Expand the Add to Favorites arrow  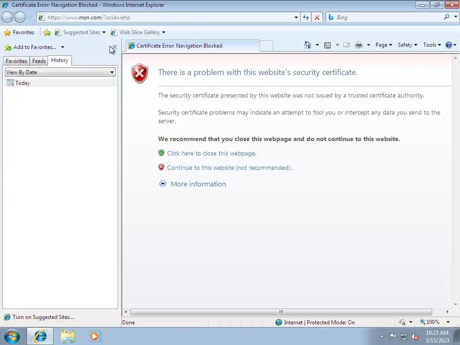point(62,47)
